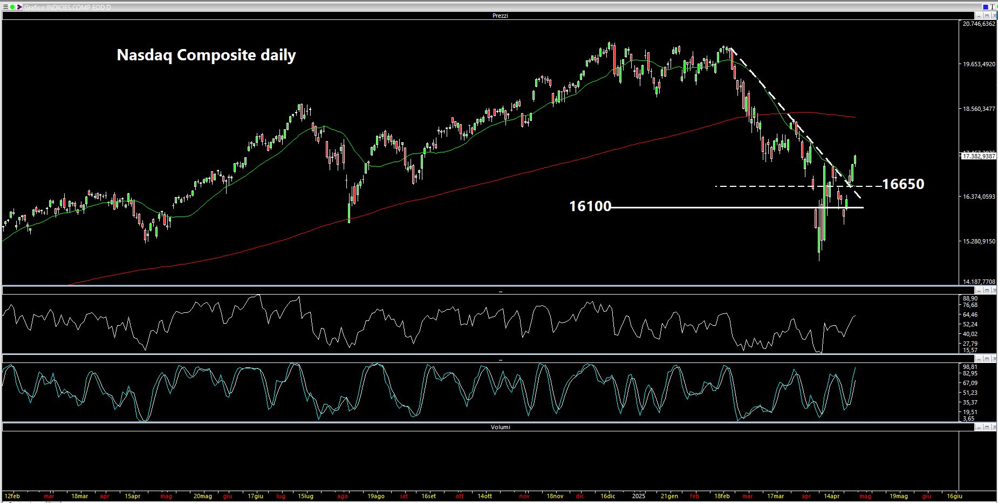This screenshot has height=503, width=998.
Task: Minimize the RSI indicator panel below Prezzi
Action: point(979,290)
